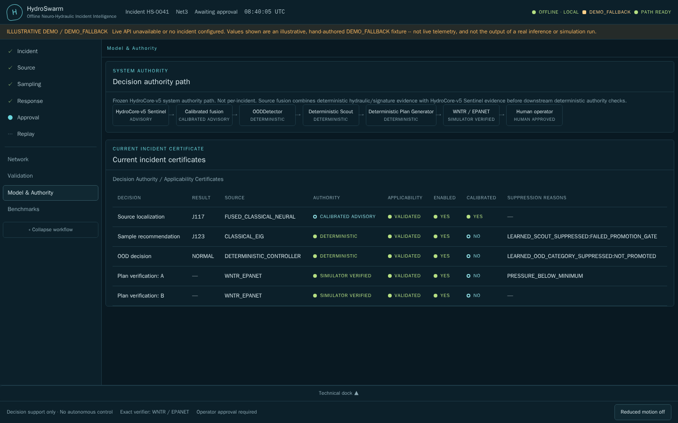The height and width of the screenshot is (423, 678).
Task: Click the DETERMINISTIC_CONTROLLER source cell
Action: 263,256
